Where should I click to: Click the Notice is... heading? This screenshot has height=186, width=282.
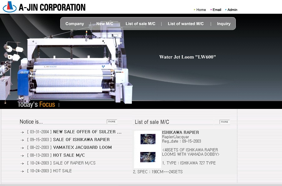[31, 122]
